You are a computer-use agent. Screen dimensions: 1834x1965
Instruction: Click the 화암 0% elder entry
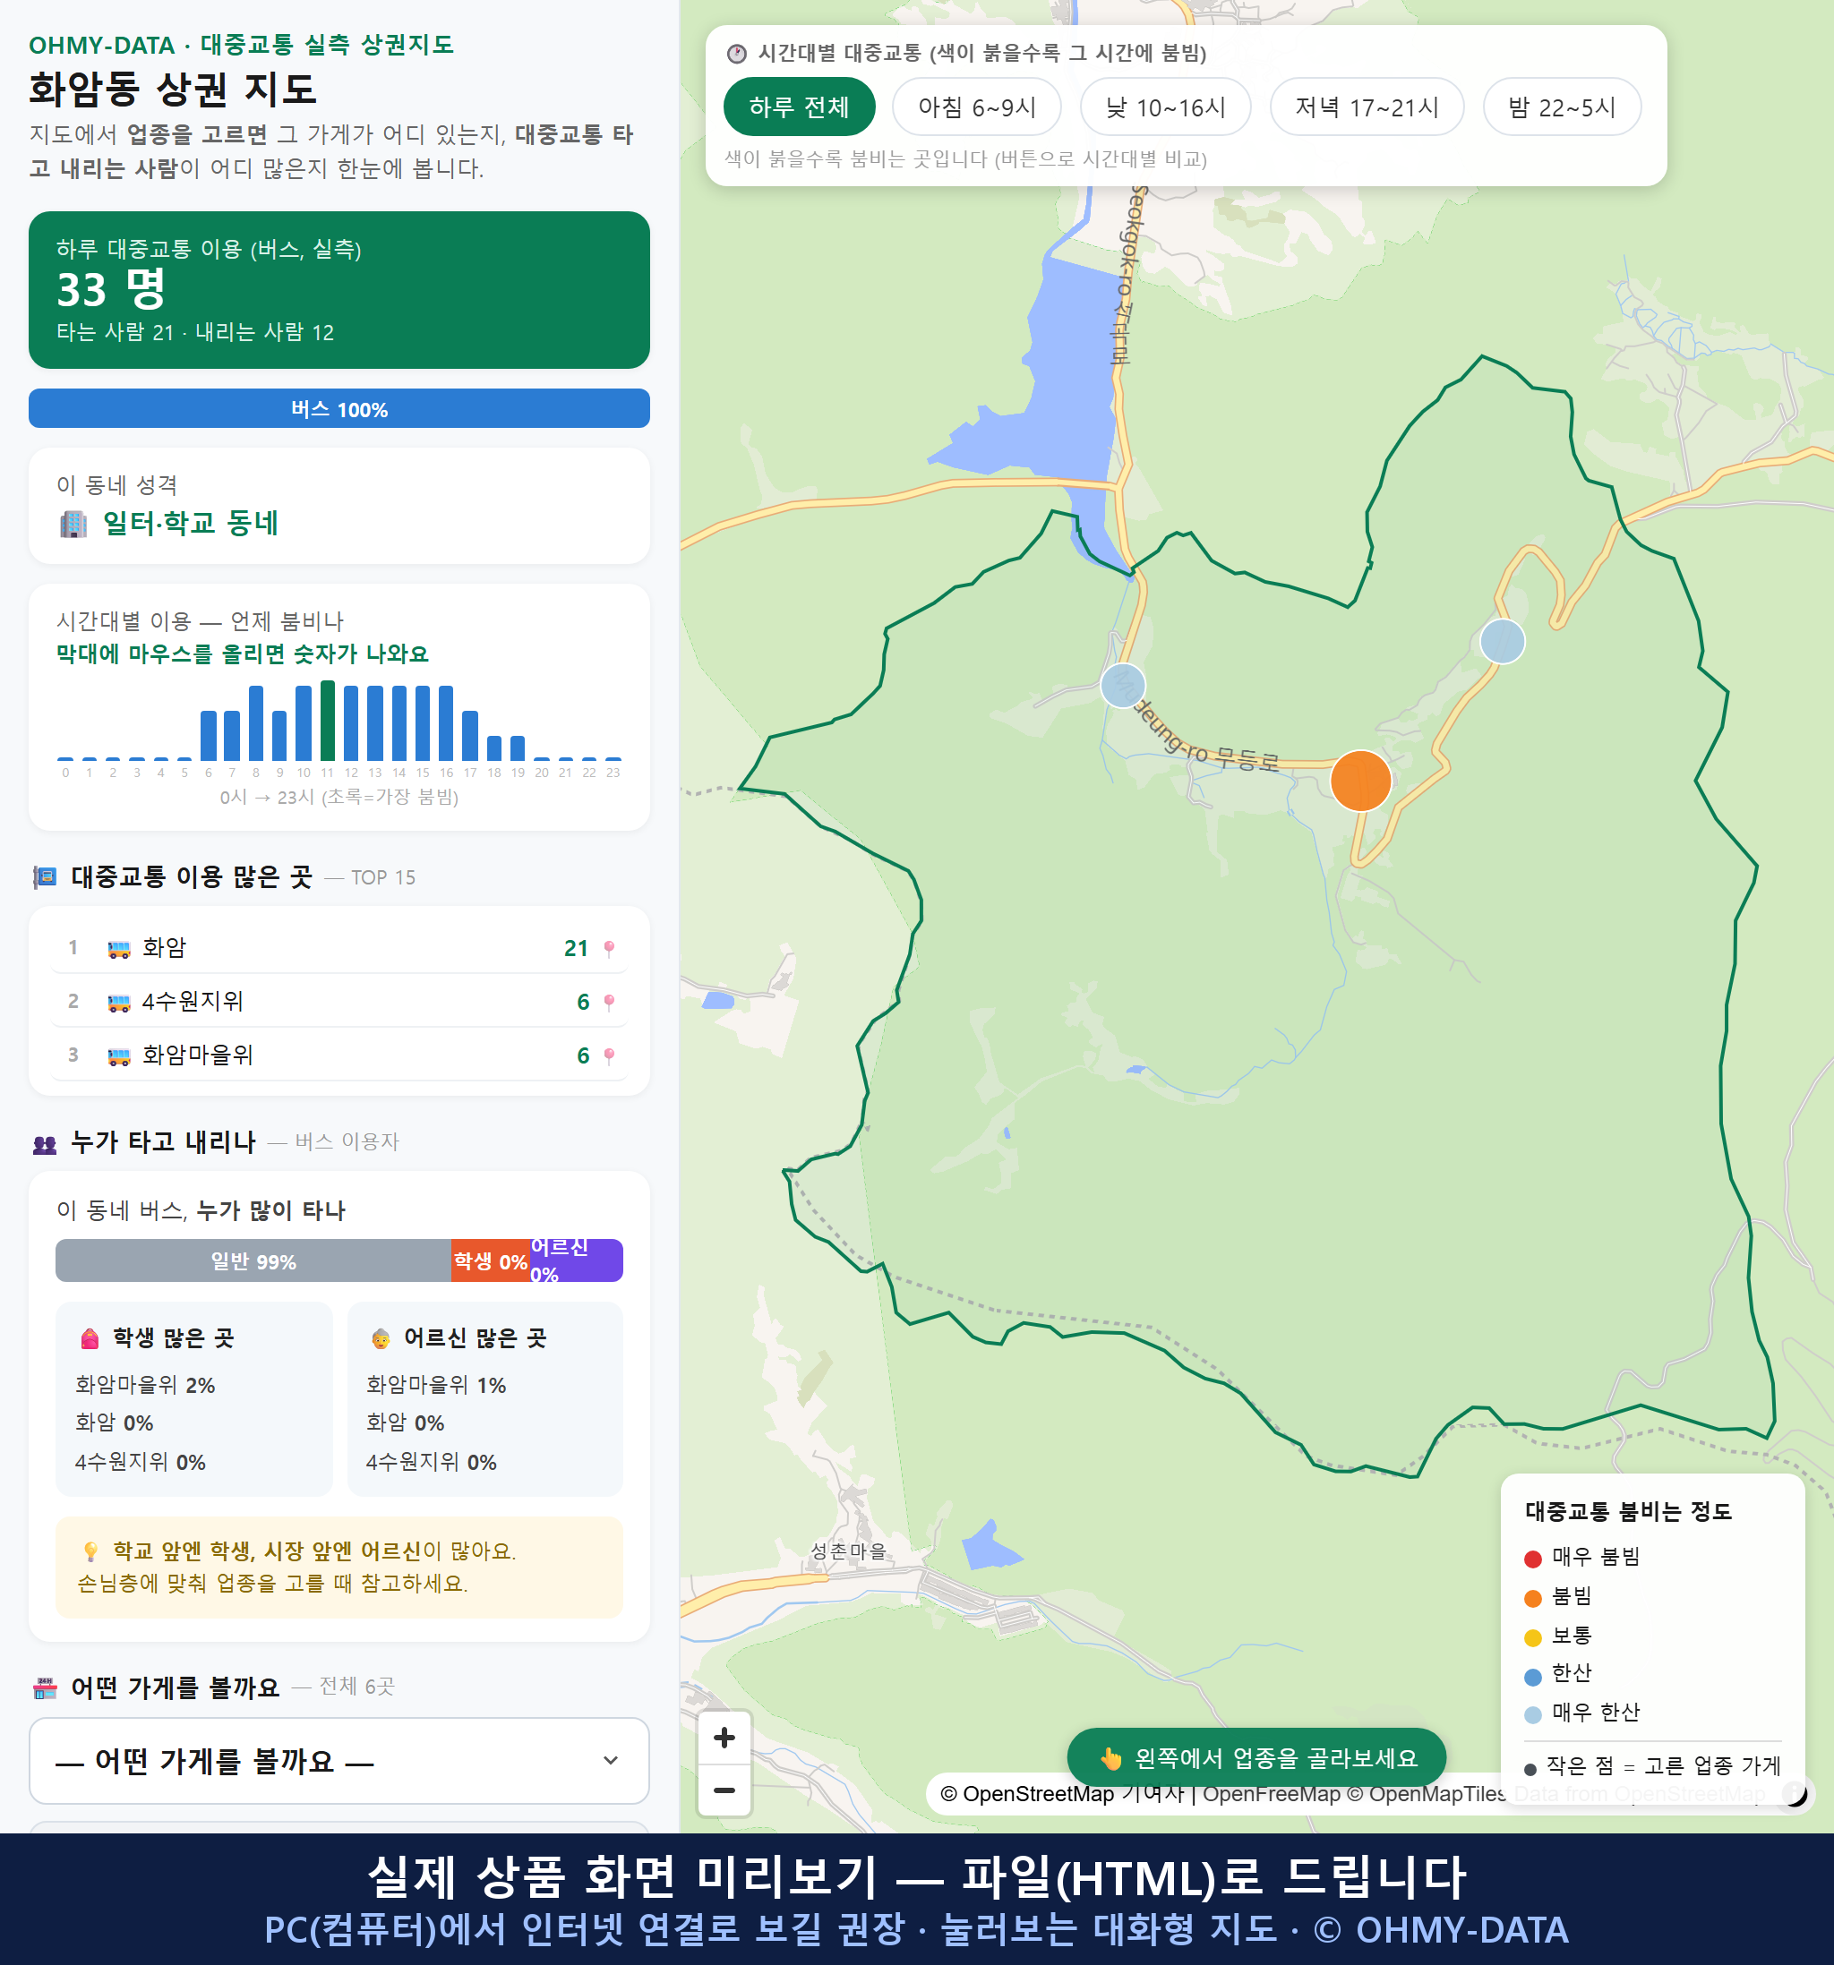(x=406, y=1423)
